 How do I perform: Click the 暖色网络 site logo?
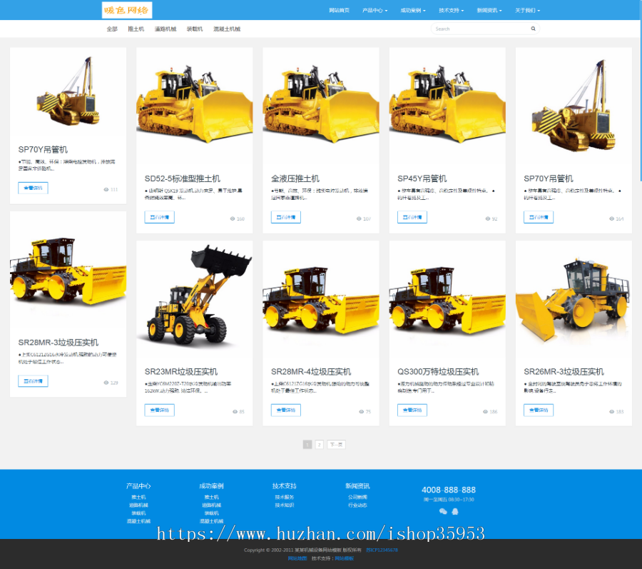(127, 10)
